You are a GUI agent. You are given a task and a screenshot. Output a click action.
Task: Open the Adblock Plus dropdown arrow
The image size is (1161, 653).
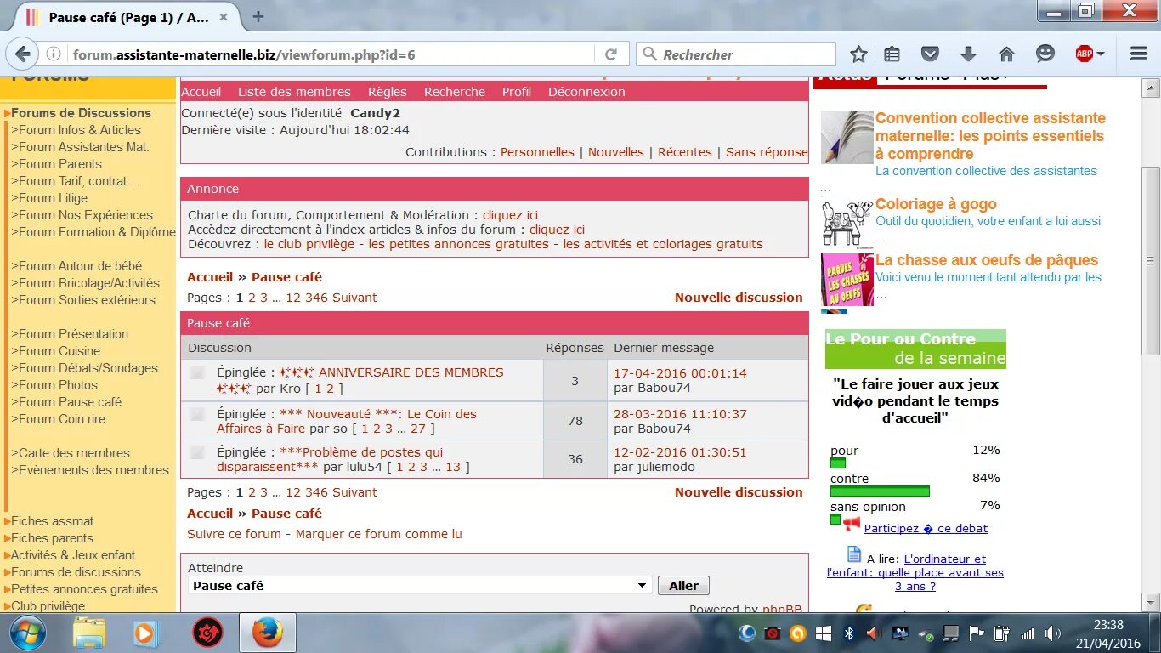(x=1101, y=54)
